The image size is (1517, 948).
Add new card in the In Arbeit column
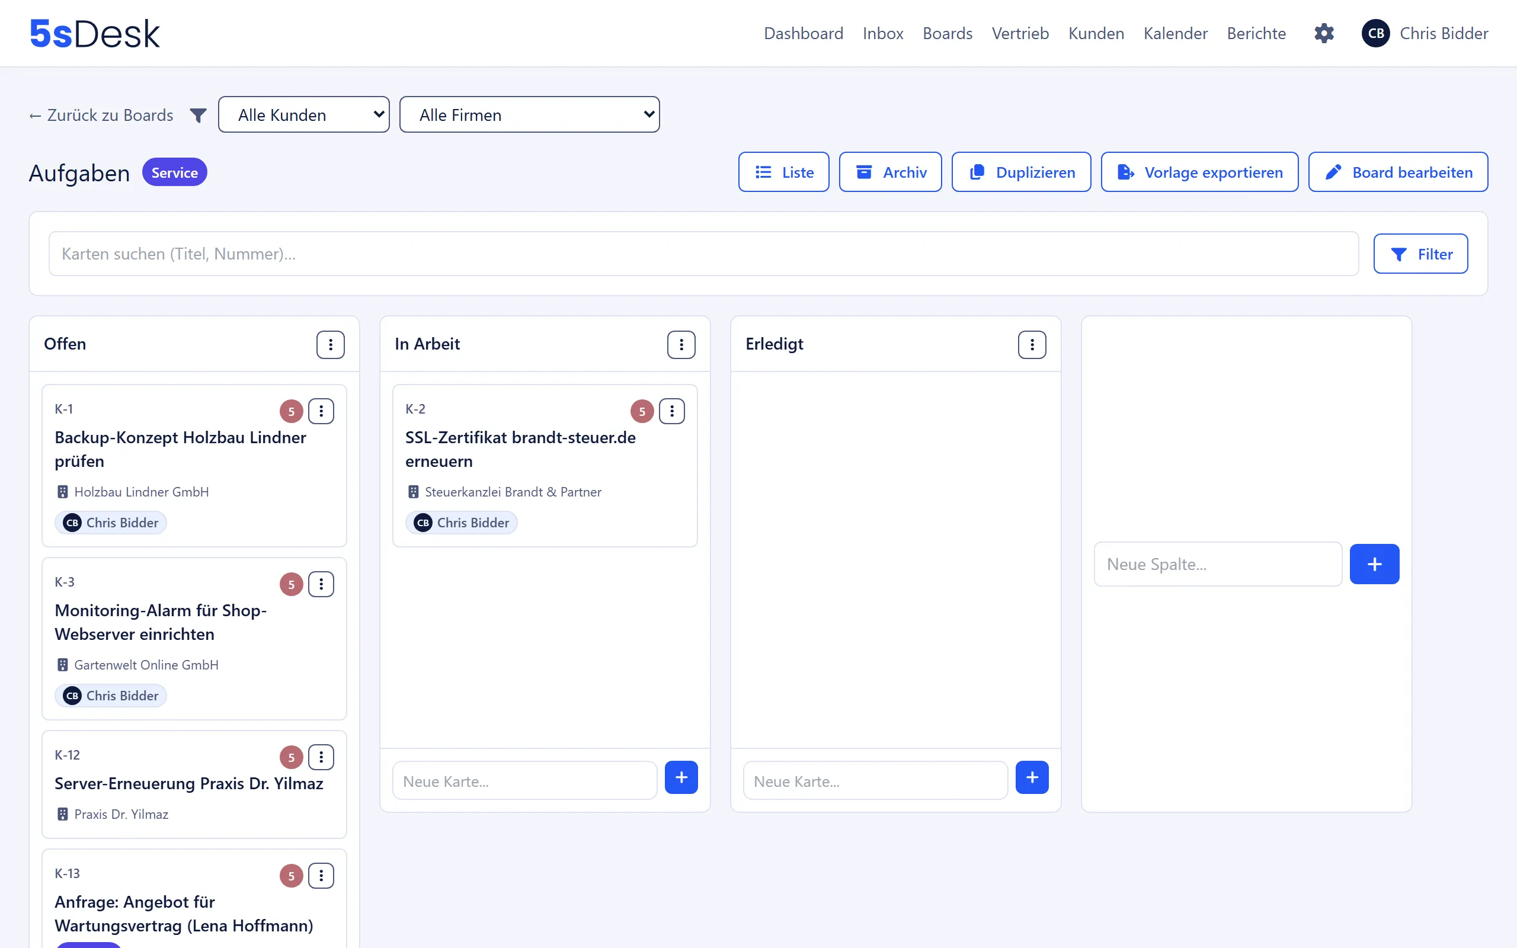[x=681, y=777]
